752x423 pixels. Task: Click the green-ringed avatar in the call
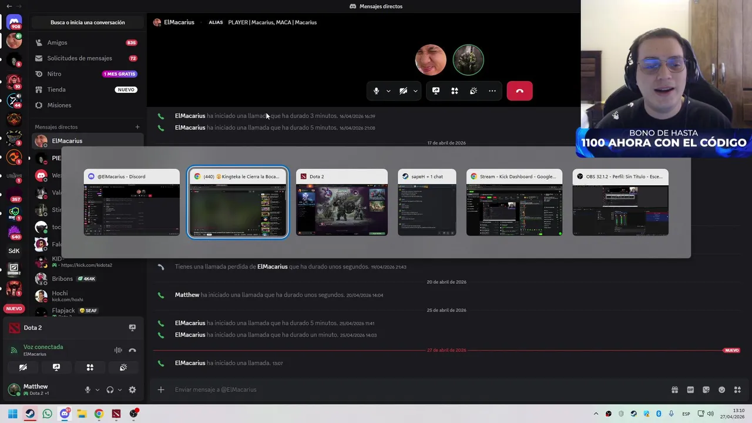pyautogui.click(x=468, y=60)
